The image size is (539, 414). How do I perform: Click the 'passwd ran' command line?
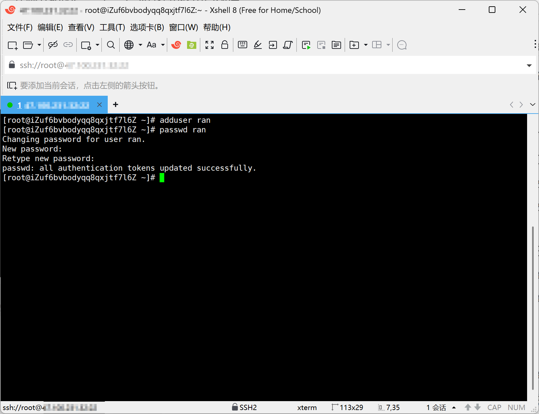[183, 130]
